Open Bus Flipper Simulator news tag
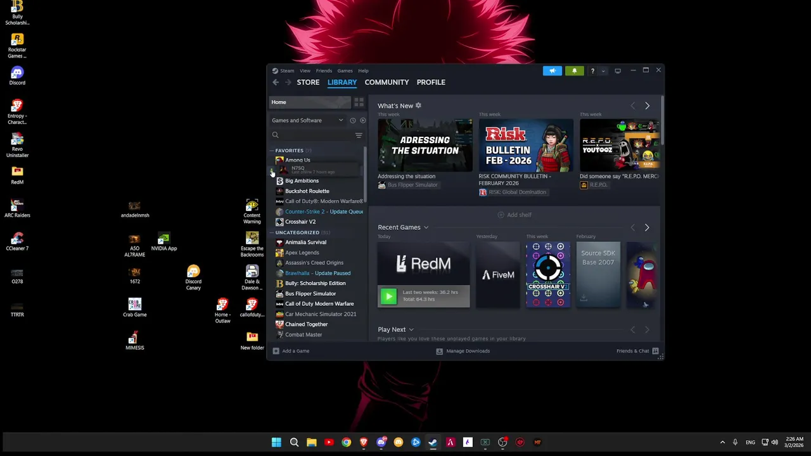 point(407,185)
